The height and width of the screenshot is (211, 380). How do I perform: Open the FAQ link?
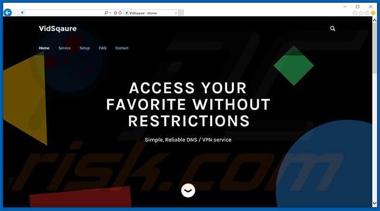102,48
